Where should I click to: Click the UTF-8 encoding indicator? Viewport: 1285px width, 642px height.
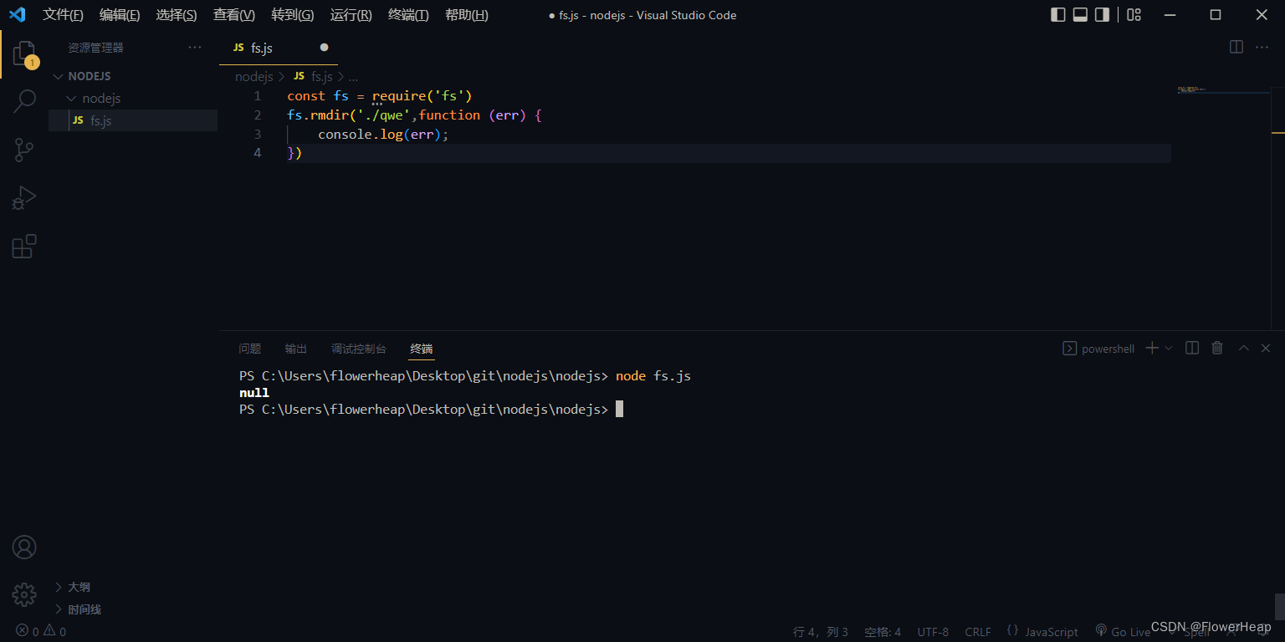(x=933, y=632)
